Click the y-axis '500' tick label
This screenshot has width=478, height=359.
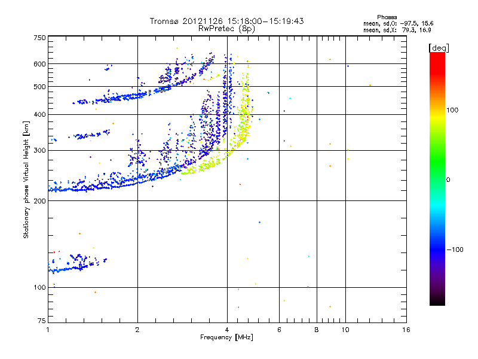coord(39,87)
